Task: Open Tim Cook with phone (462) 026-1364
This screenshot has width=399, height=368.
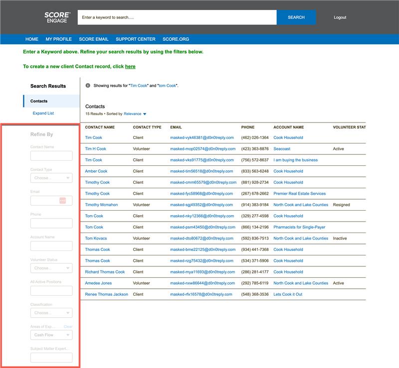Action: pos(93,137)
